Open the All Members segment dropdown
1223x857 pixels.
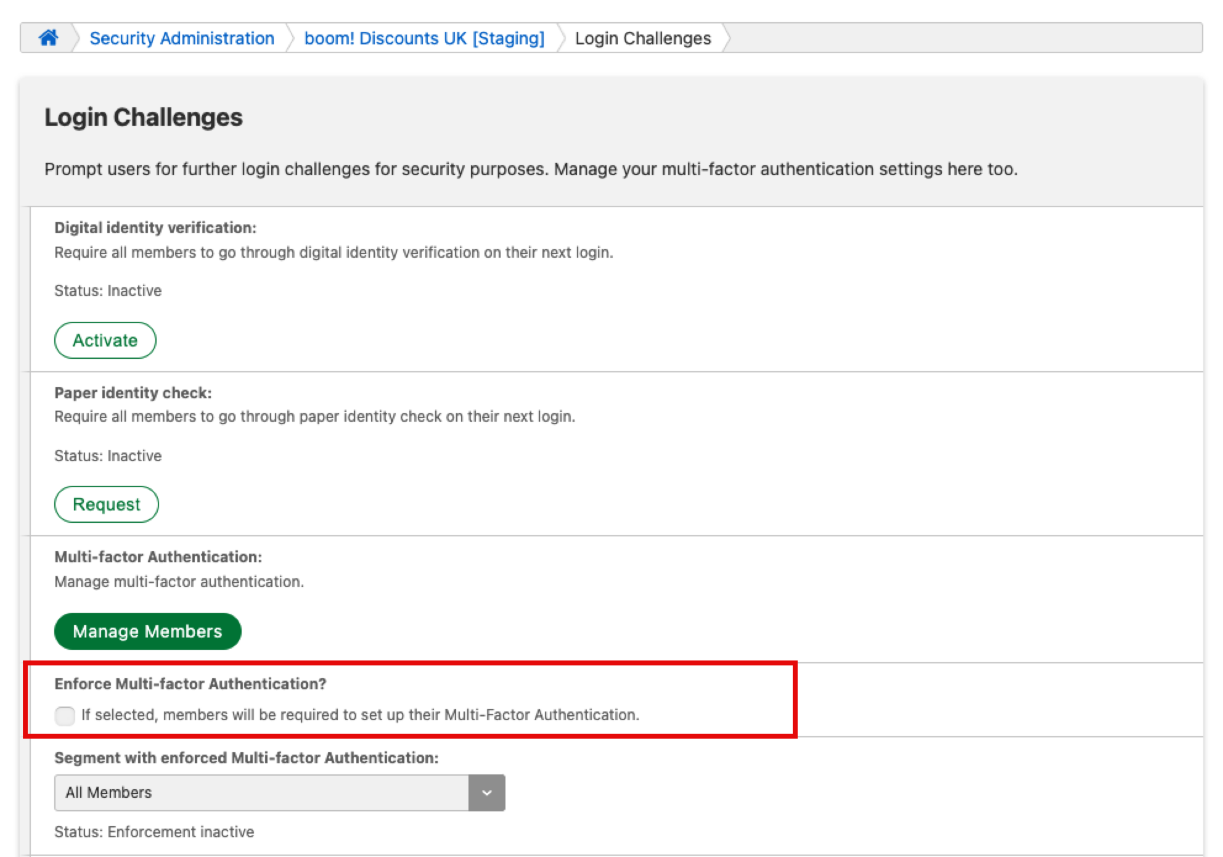(x=262, y=793)
